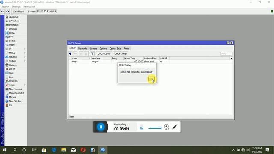Screen dimensions: 274x154
Task: Click Exit in sidebar
Action: [x=11, y=105]
